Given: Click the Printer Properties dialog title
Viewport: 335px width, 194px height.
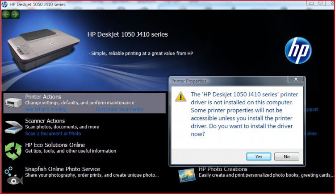Looking at the screenshot, I should [189, 81].
